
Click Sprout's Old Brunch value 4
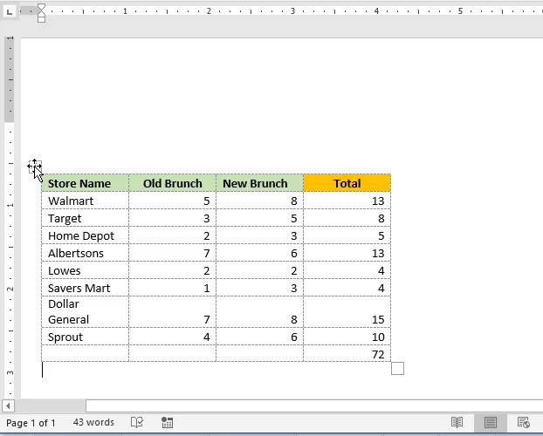click(x=173, y=337)
